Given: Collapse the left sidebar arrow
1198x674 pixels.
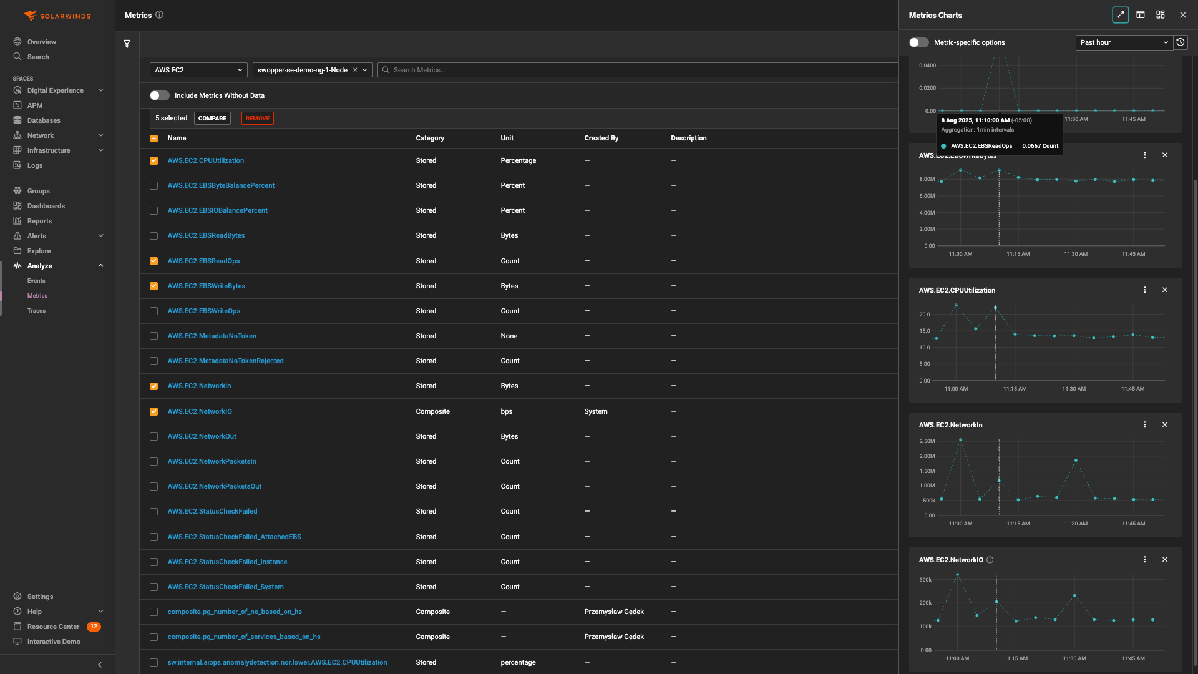Looking at the screenshot, I should pos(100,665).
